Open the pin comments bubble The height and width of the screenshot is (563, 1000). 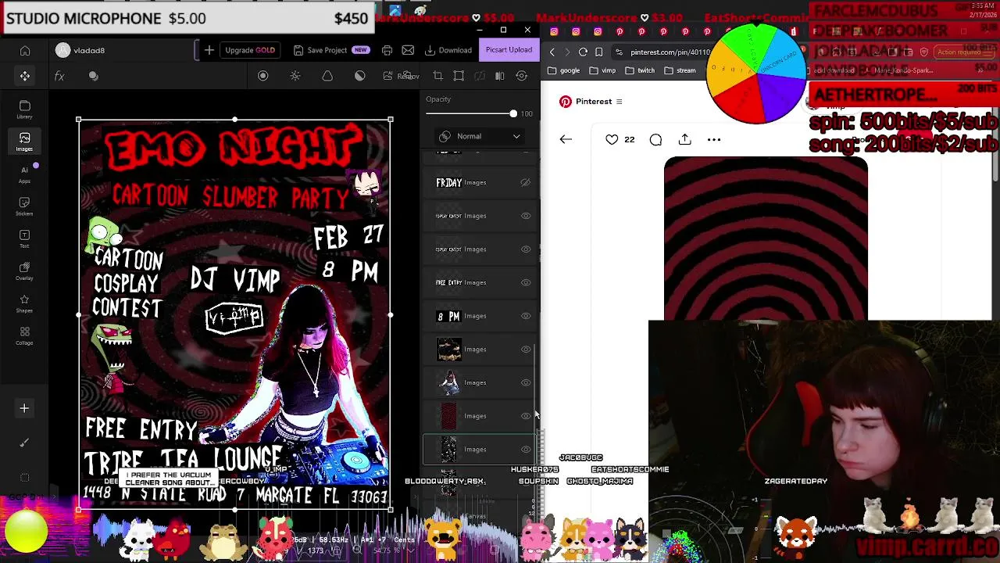coord(655,139)
